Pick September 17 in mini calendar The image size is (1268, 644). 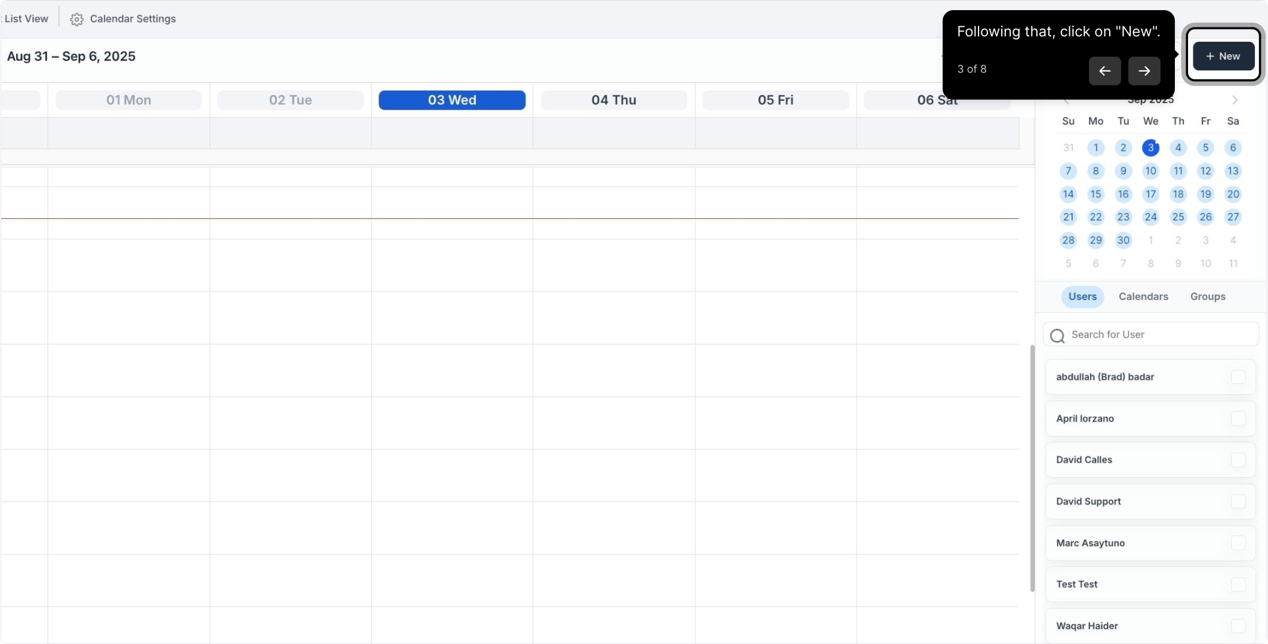coord(1150,194)
